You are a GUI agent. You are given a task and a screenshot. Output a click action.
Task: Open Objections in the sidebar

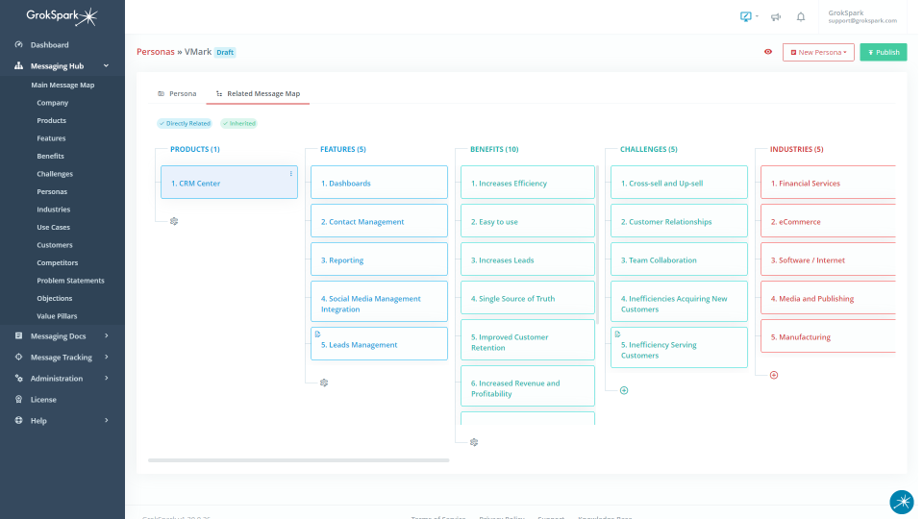click(54, 298)
